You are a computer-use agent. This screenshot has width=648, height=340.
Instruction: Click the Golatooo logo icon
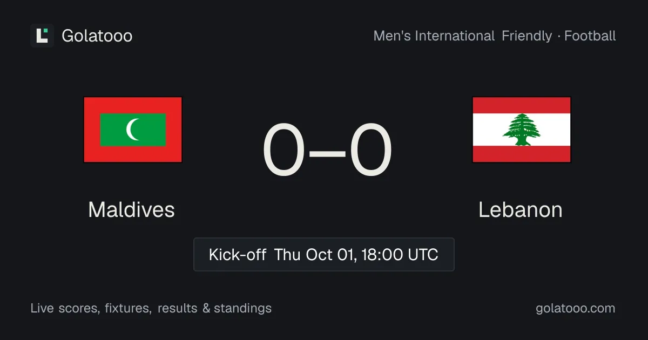tap(42, 36)
